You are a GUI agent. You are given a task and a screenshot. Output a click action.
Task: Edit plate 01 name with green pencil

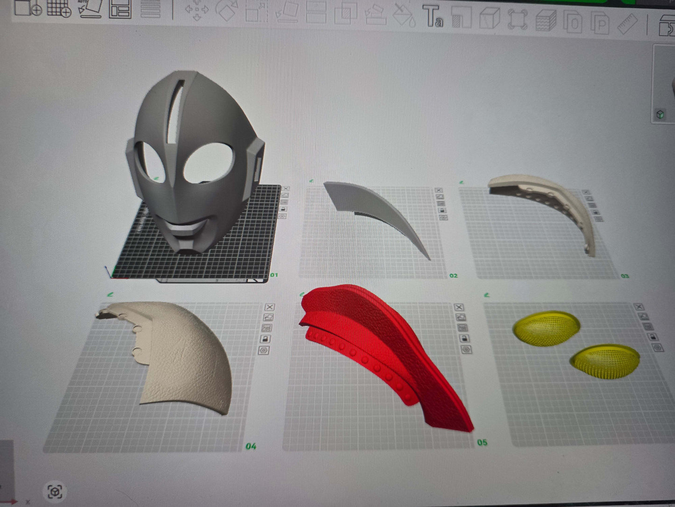click(156, 178)
